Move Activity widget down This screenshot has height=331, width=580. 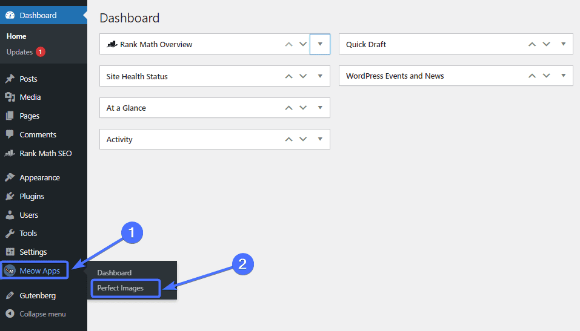pyautogui.click(x=303, y=139)
